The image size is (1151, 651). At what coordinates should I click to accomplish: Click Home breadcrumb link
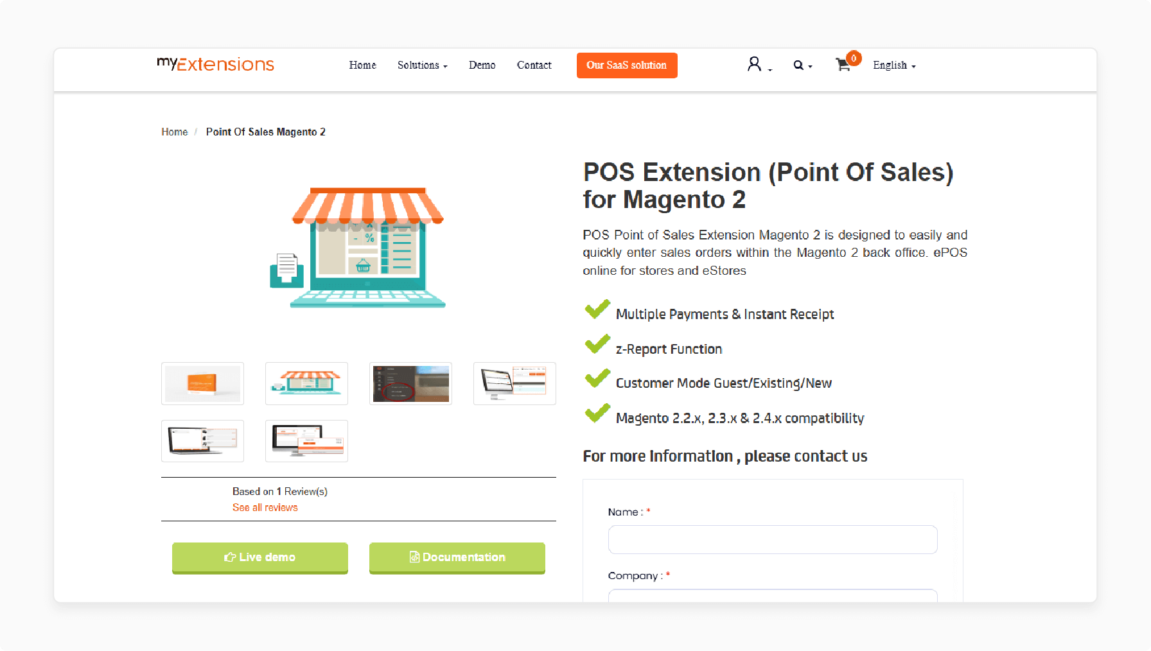point(174,132)
